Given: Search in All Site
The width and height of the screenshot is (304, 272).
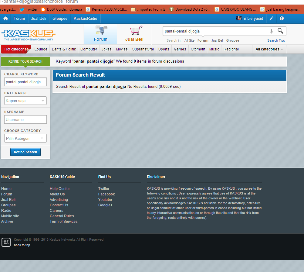Looking at the screenshot, I should tap(189, 40).
